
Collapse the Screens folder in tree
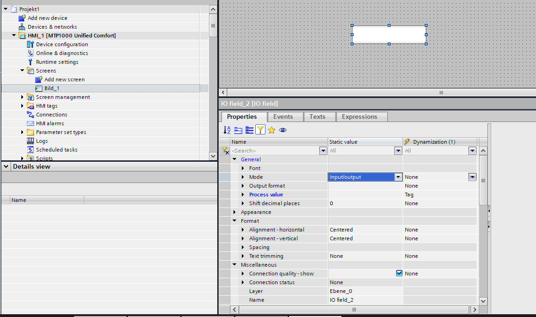point(22,71)
